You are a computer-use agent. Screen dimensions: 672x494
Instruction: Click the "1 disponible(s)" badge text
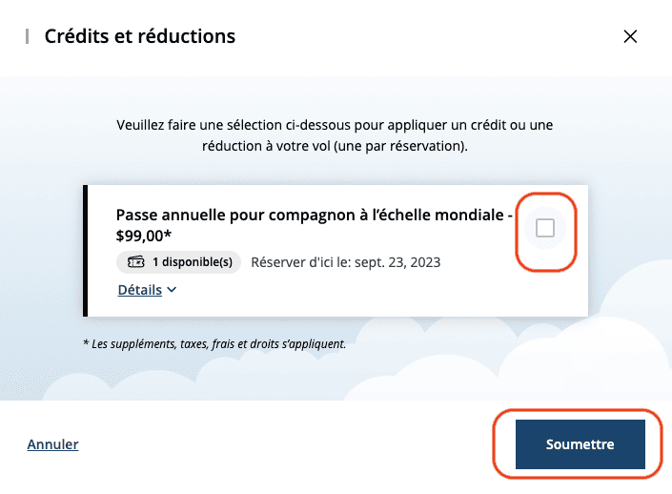(x=193, y=262)
